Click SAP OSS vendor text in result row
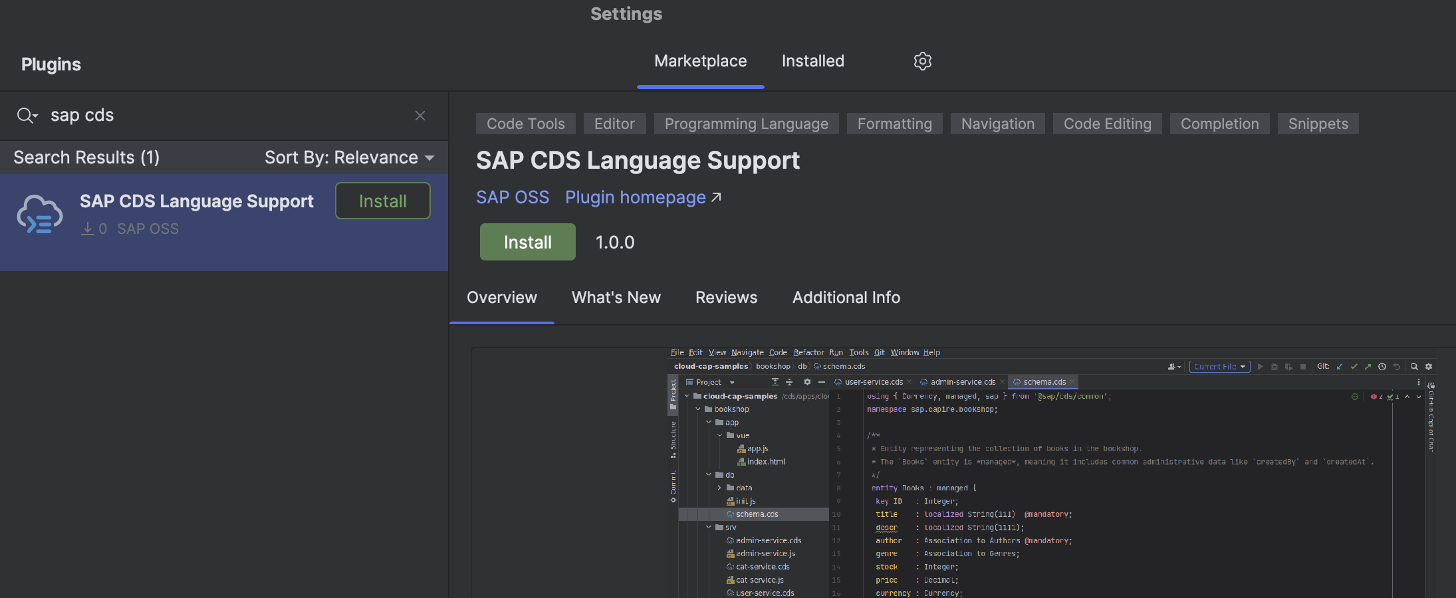Viewport: 1456px width, 598px height. pyautogui.click(x=148, y=229)
